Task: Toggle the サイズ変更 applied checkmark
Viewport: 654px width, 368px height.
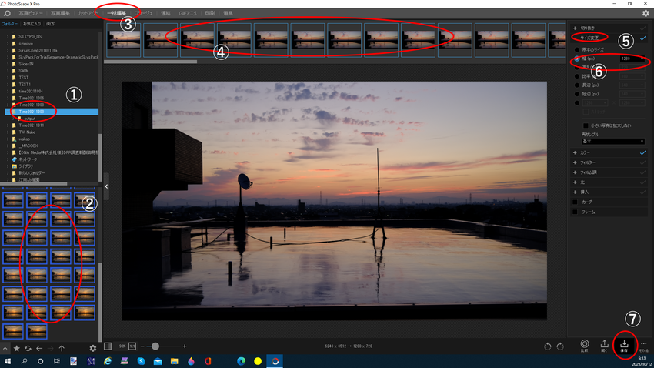Action: [642, 38]
